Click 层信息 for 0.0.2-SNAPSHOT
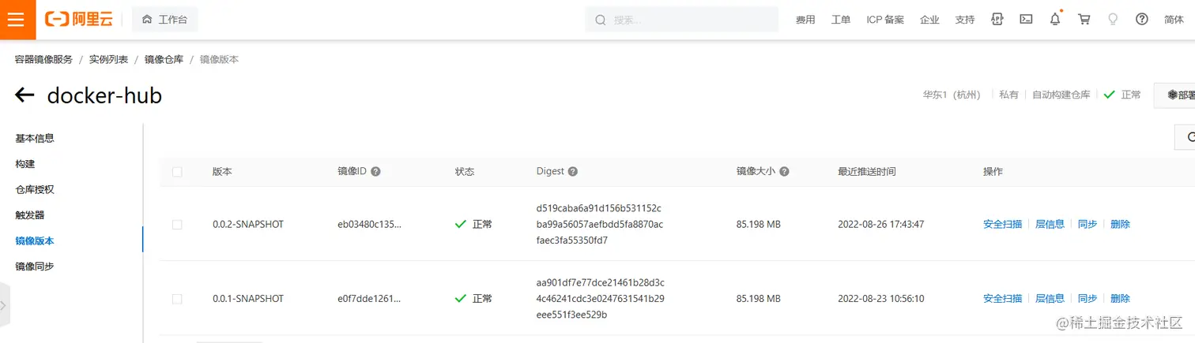Image resolution: width=1195 pixels, height=343 pixels. pos(1050,224)
